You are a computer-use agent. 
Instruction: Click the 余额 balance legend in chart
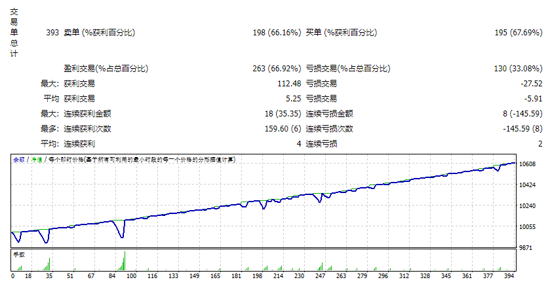(x=19, y=160)
